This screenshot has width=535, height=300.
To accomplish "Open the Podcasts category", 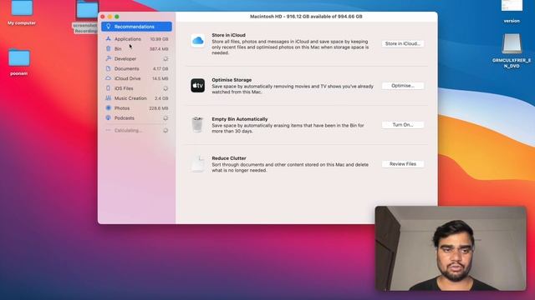I will [136, 118].
